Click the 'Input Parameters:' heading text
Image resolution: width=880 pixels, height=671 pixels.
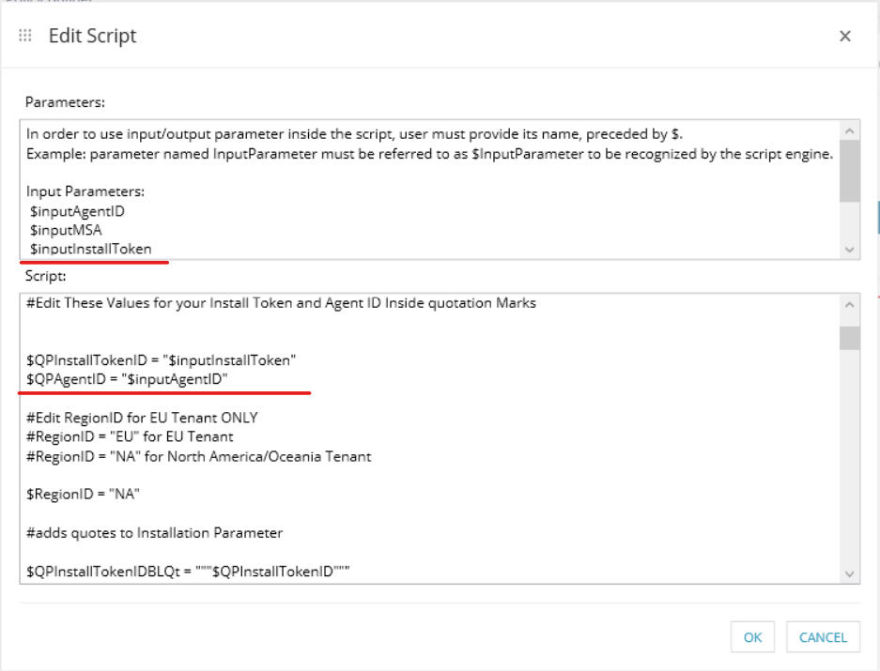point(85,191)
